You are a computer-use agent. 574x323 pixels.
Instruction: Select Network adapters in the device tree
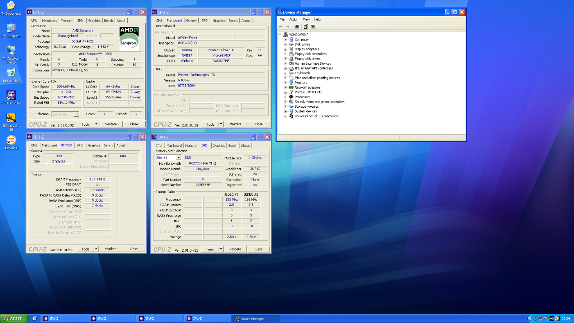pyautogui.click(x=307, y=88)
